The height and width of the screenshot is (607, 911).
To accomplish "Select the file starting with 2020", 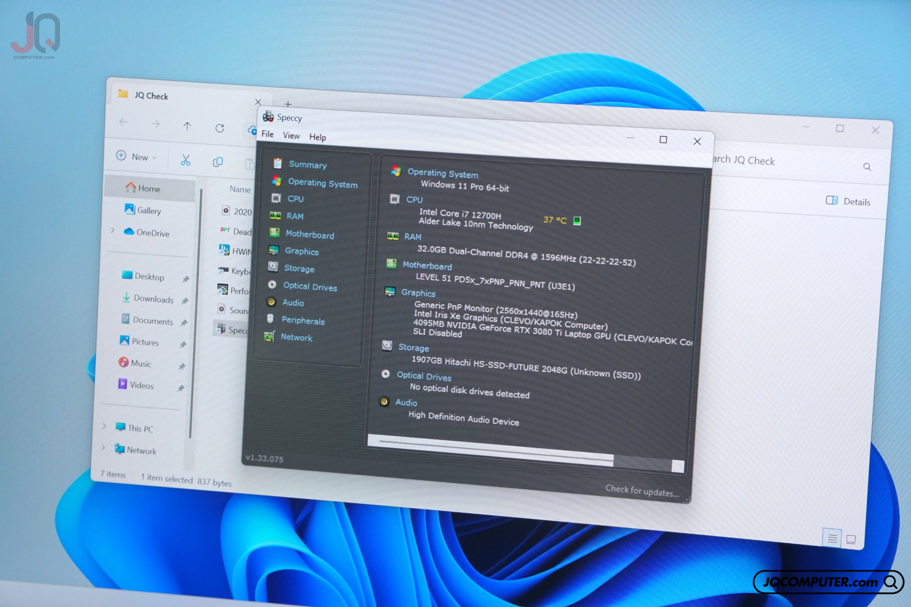I will point(236,211).
